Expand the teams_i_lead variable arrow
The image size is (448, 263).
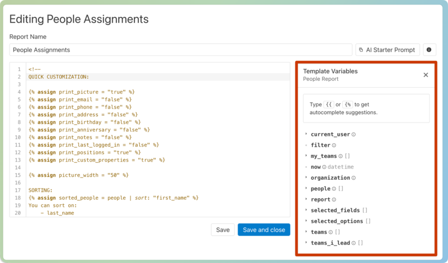pyautogui.click(x=306, y=242)
